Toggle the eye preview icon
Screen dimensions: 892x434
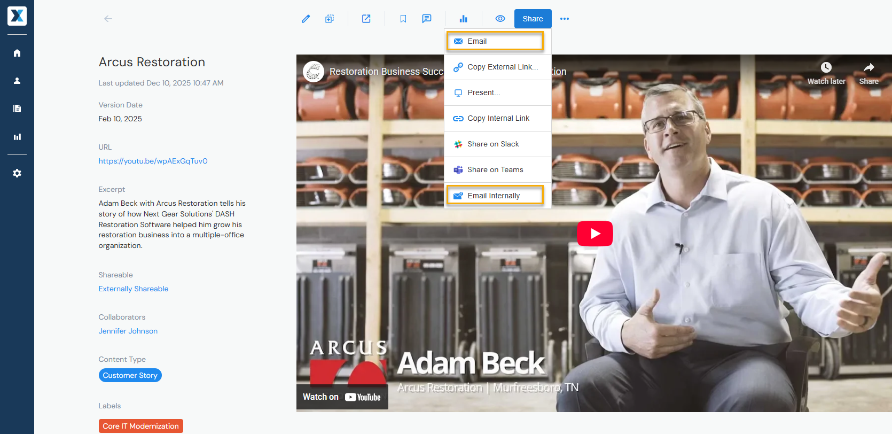(x=500, y=19)
